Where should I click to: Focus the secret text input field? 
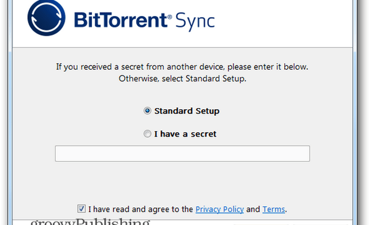182,153
